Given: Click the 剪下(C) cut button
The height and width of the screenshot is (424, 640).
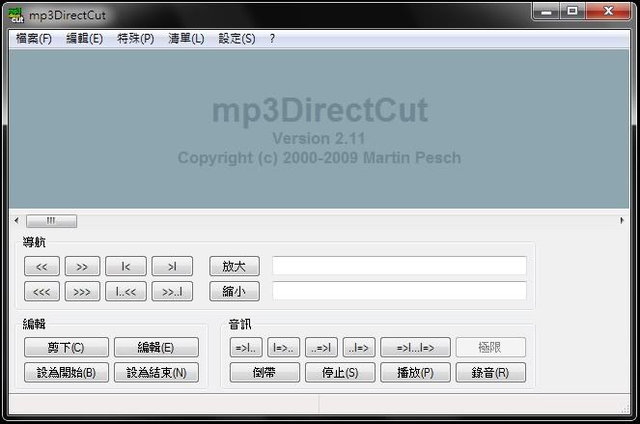Looking at the screenshot, I should [x=67, y=347].
